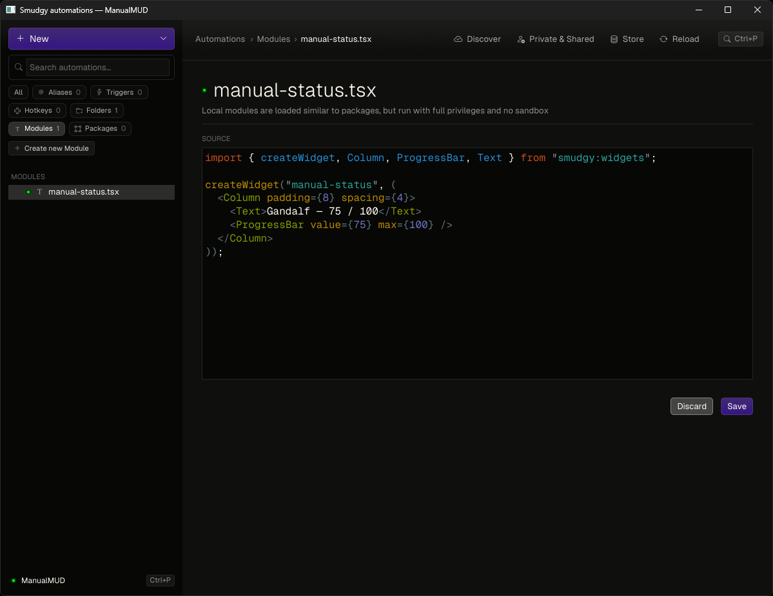Viewport: 773px width, 596px height.
Task: Minimize the window
Action: click(699, 10)
